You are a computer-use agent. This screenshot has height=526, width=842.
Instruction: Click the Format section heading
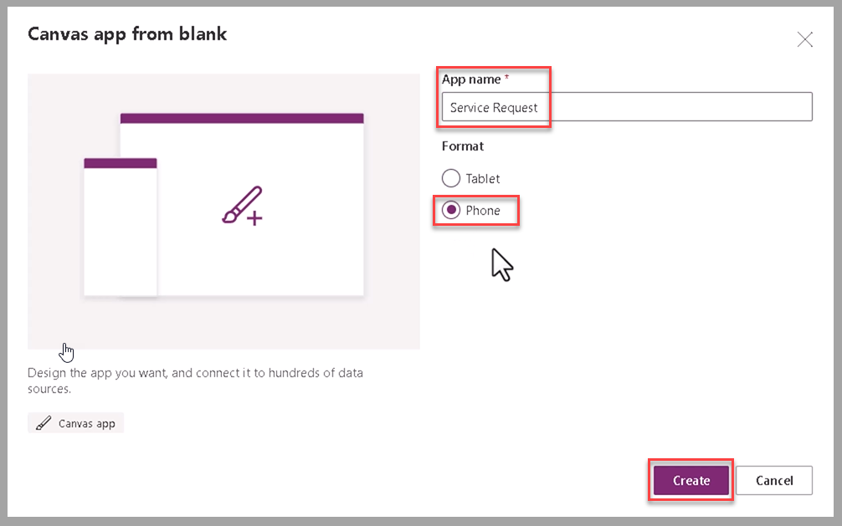click(x=462, y=146)
